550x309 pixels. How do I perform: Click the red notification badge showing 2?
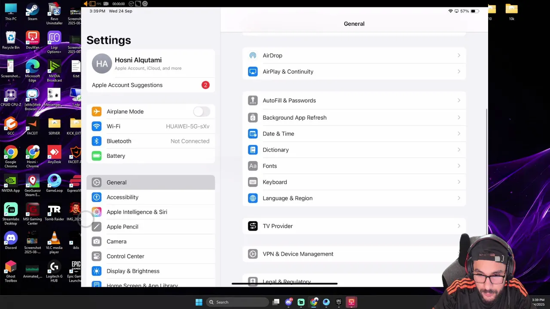click(205, 85)
